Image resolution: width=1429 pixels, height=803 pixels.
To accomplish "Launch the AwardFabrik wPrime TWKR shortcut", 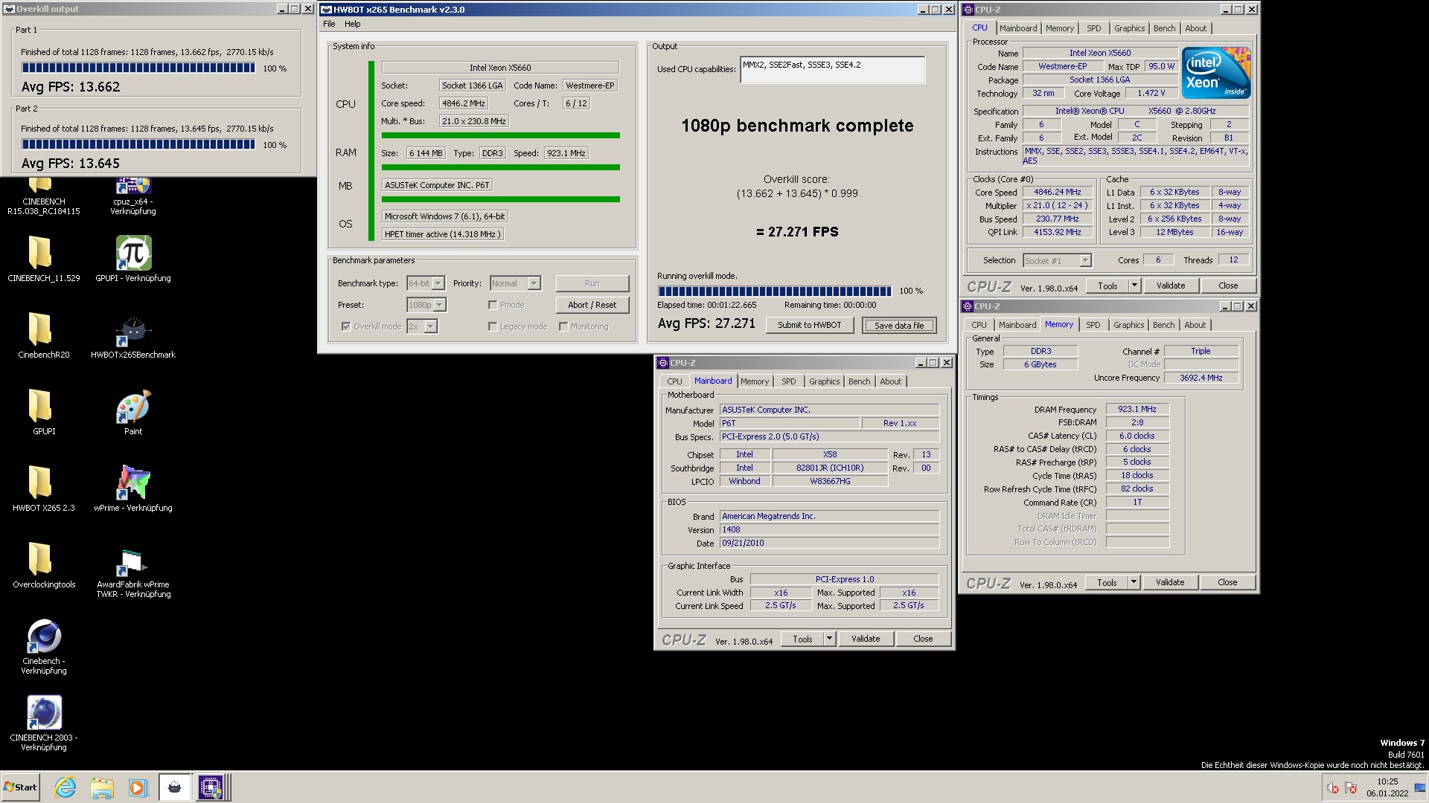I will [x=133, y=562].
